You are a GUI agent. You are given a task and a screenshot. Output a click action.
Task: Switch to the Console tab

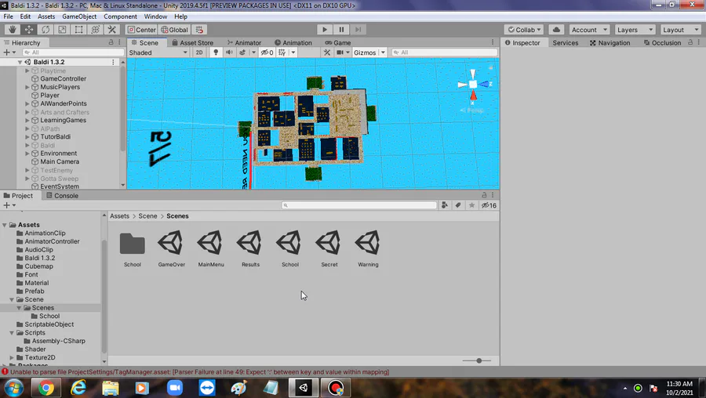pyautogui.click(x=62, y=196)
